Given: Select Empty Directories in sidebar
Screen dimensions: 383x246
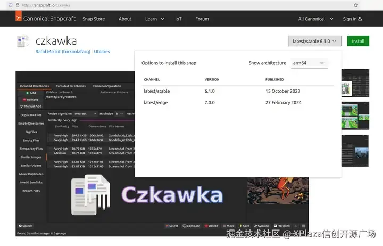Looking at the screenshot, I should tap(31, 124).
